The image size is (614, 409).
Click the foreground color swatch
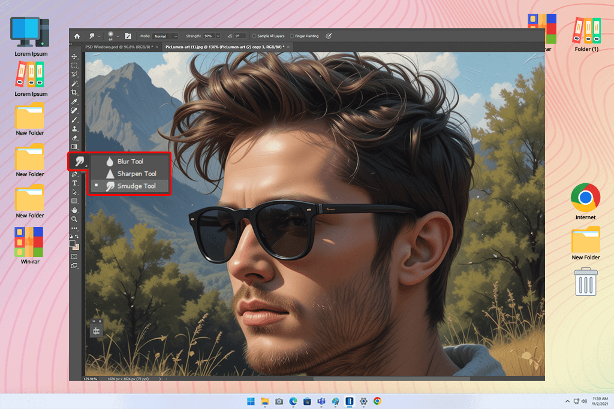tap(72, 244)
